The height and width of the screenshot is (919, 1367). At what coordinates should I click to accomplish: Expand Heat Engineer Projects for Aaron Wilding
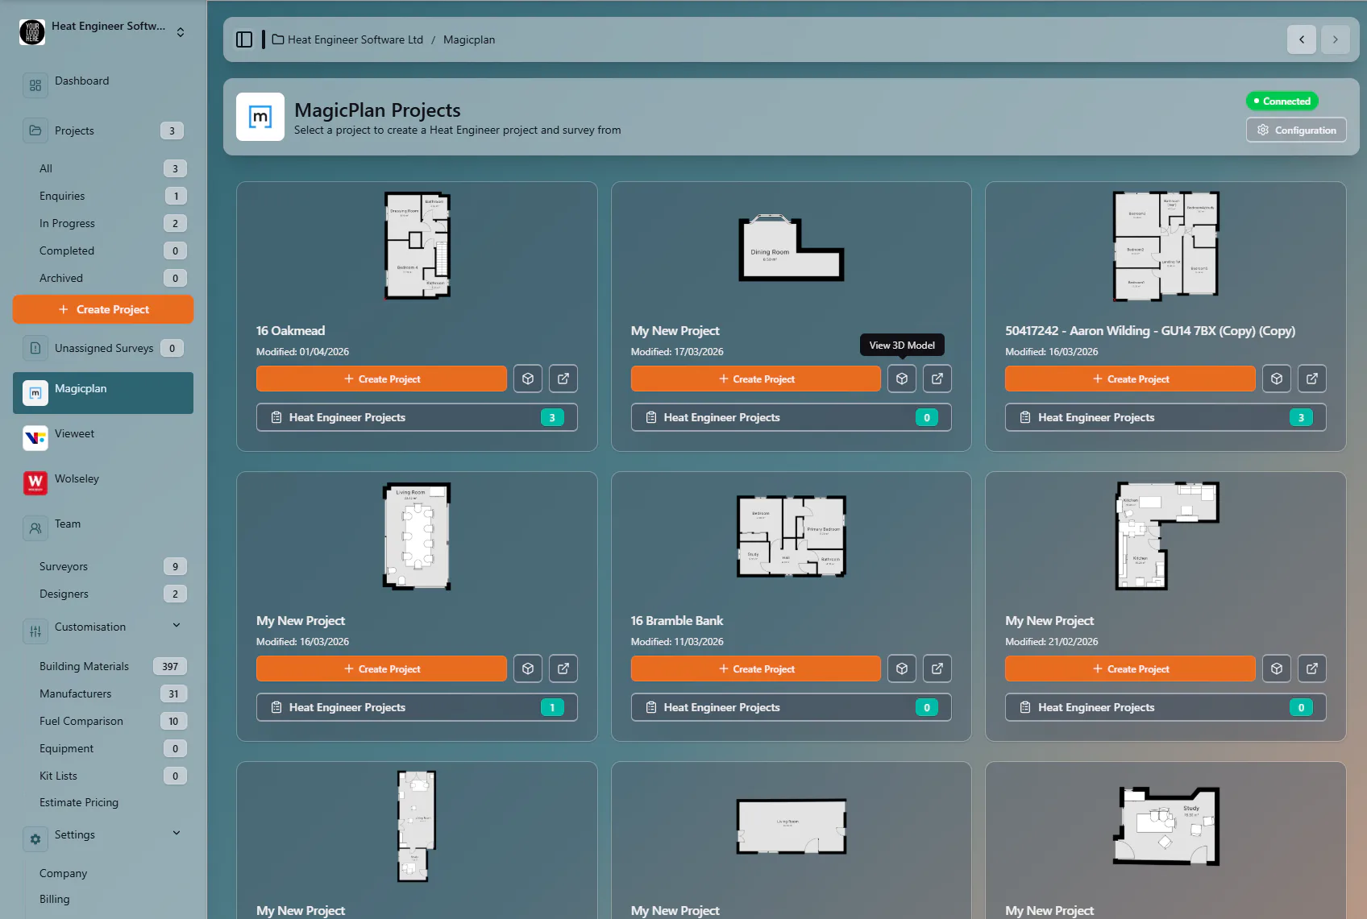click(1165, 417)
